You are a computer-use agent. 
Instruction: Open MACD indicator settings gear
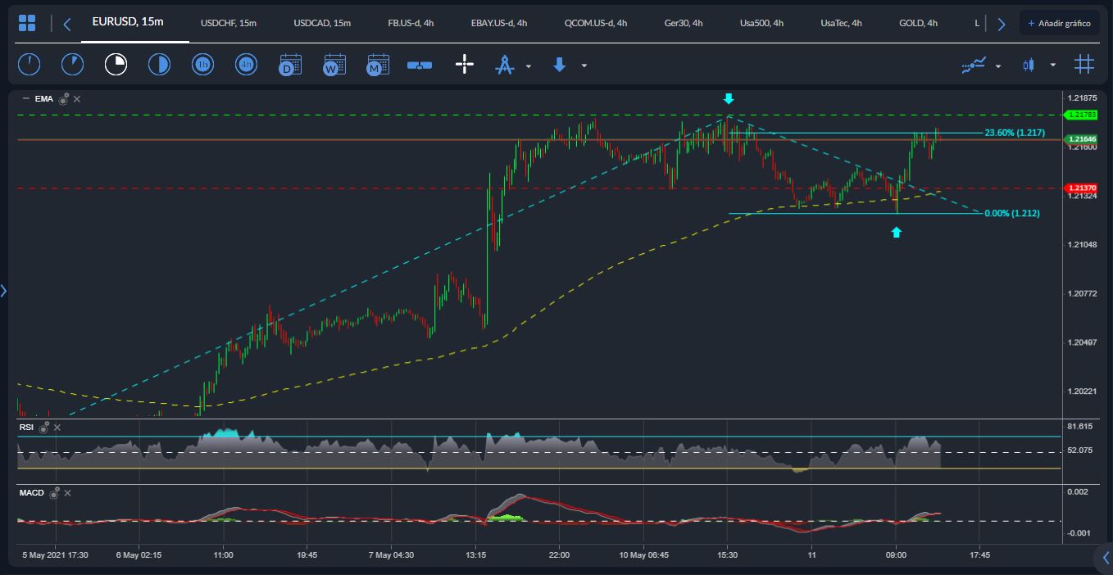pos(54,493)
